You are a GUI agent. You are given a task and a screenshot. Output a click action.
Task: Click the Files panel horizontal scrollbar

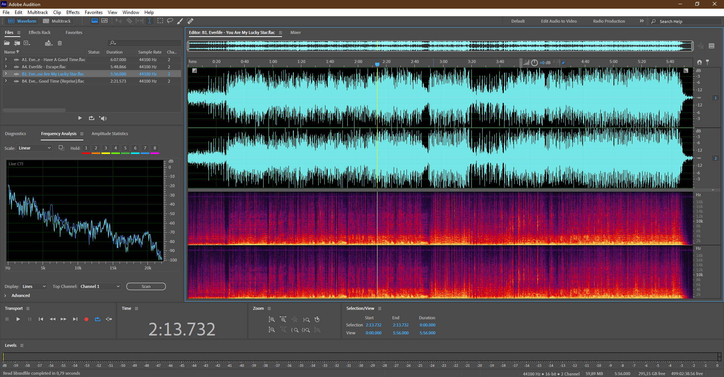pyautogui.click(x=34, y=110)
